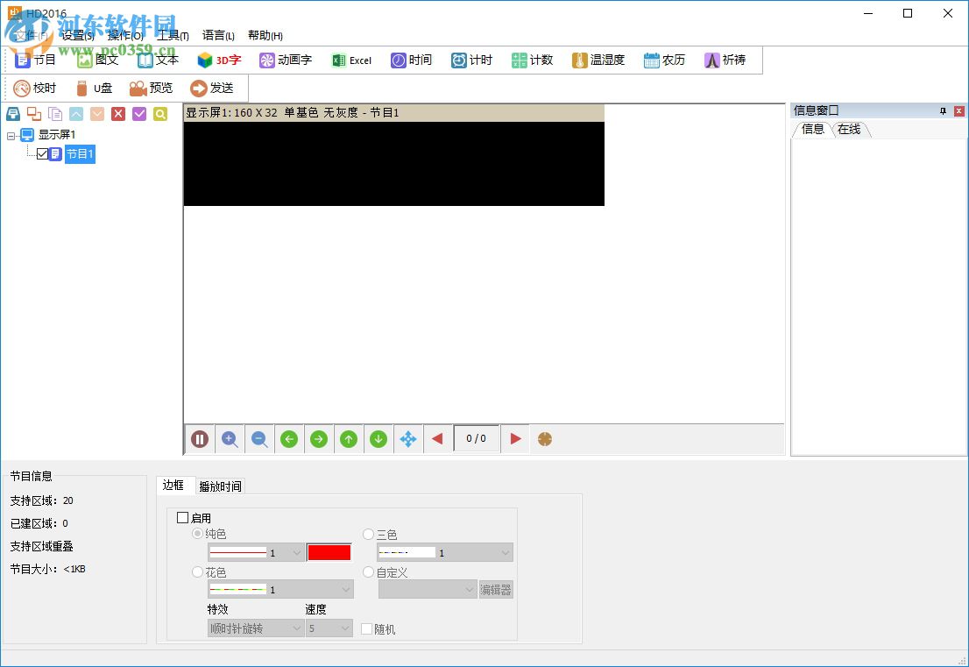Switch to the 在线 tab in info window
969x667 pixels.
848,129
